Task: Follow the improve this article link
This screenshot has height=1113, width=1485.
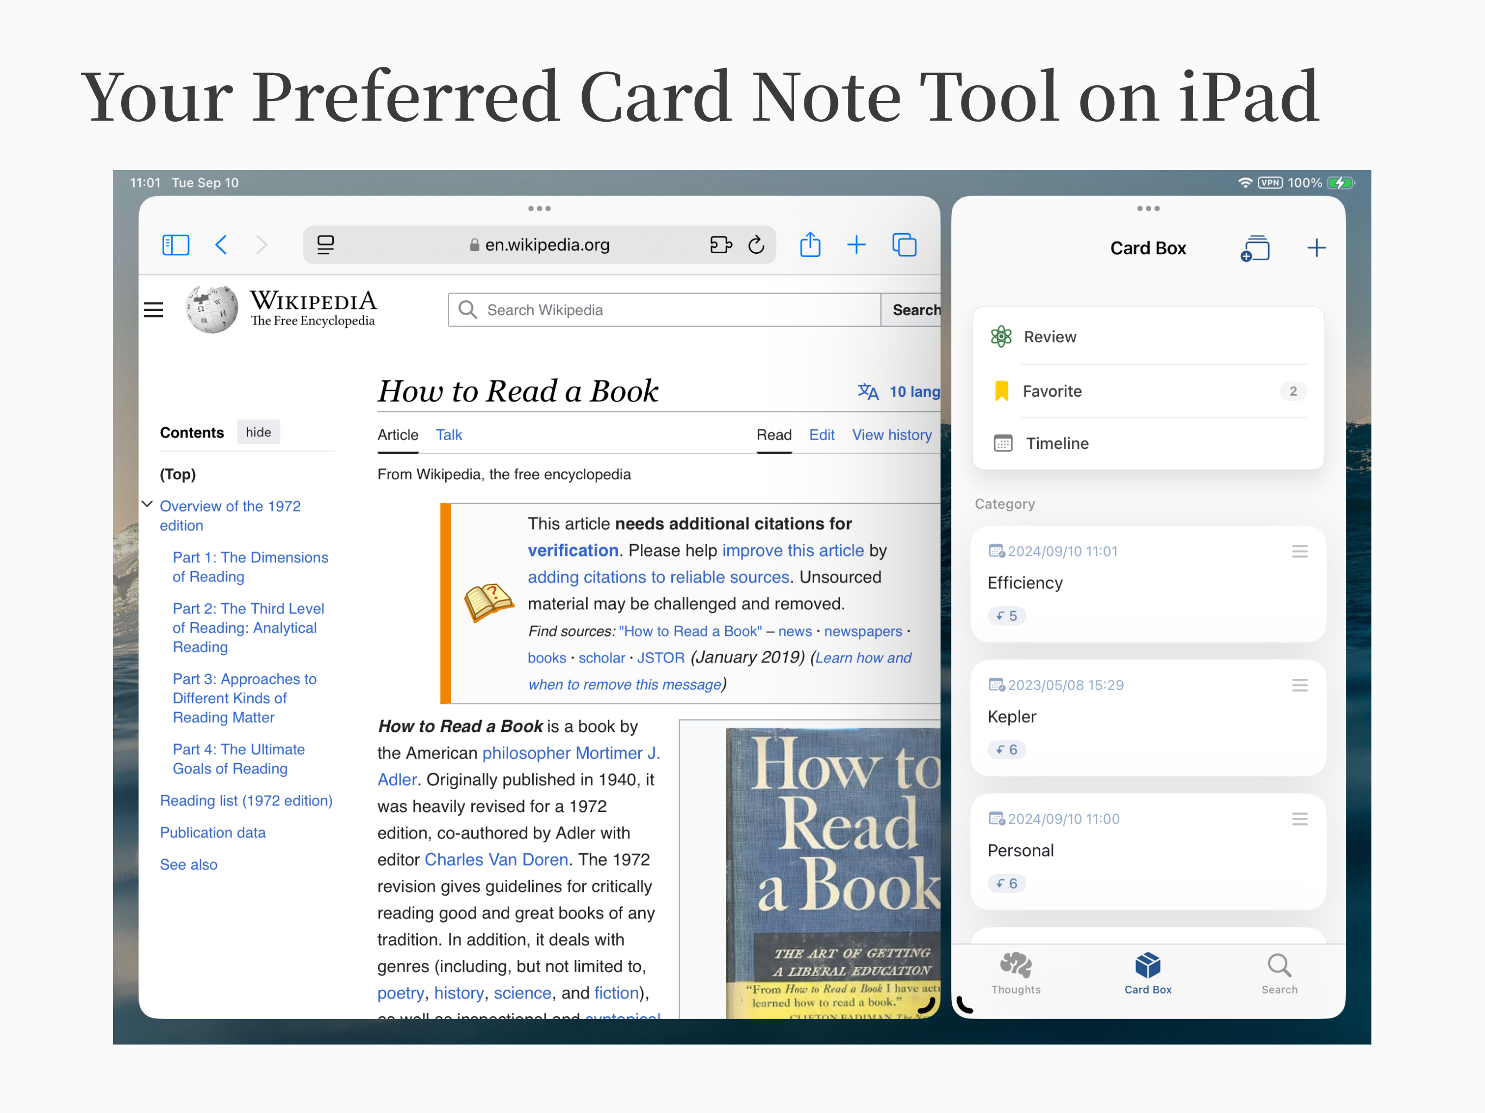Action: 793,551
